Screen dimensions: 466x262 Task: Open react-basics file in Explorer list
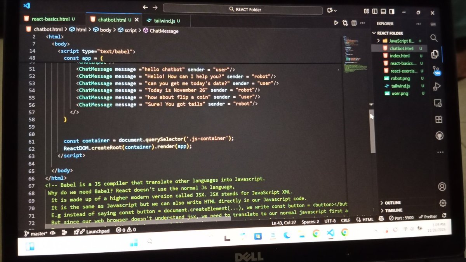tap(403, 63)
